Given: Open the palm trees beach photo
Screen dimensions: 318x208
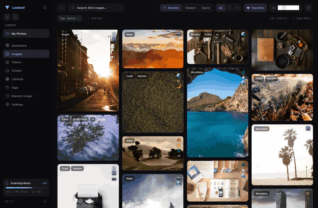Looking at the screenshot, I should (282, 155).
